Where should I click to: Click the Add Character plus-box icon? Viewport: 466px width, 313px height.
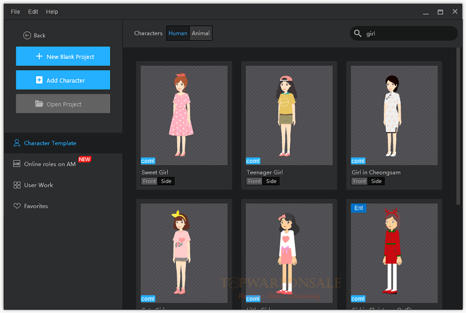(39, 80)
